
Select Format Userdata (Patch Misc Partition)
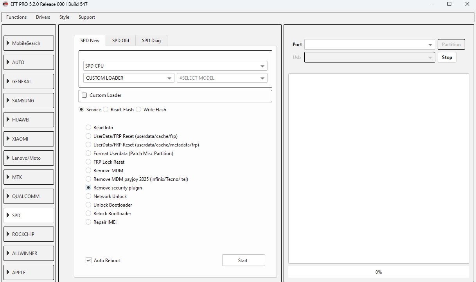pos(129,153)
